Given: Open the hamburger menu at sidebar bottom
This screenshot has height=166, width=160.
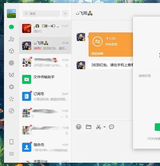Looking at the screenshot, I should coord(11,154).
